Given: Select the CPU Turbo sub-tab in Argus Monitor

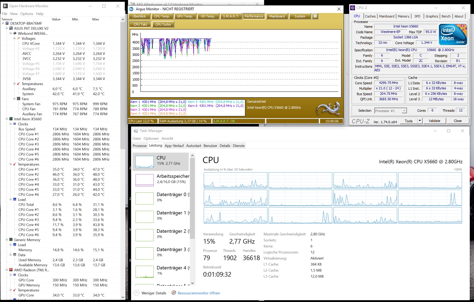Looking at the screenshot, I should coord(163,24).
